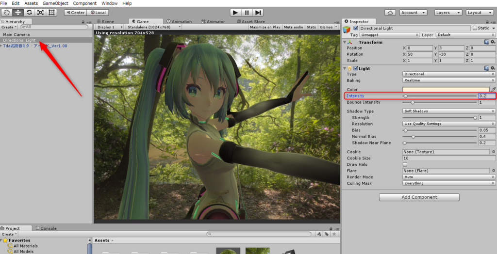Viewport: 497px width, 254px height.
Task: Select Main Camera in Hierarchy
Action: [17, 34]
